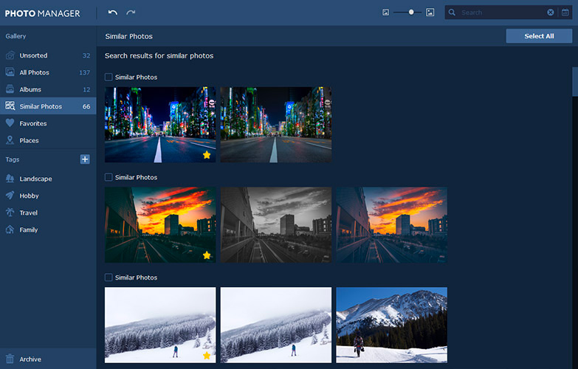The height and width of the screenshot is (369, 578).
Task: Click the search magnifier icon
Action: pyautogui.click(x=452, y=13)
